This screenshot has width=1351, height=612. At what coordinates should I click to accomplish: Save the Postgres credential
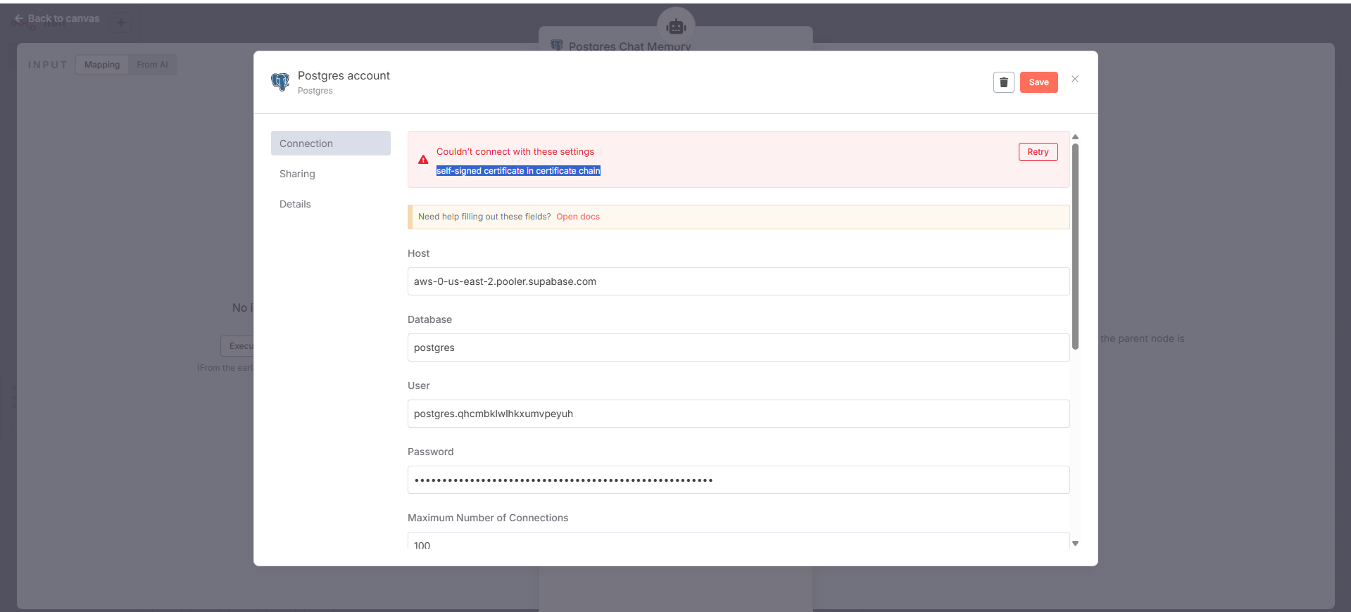(x=1039, y=82)
